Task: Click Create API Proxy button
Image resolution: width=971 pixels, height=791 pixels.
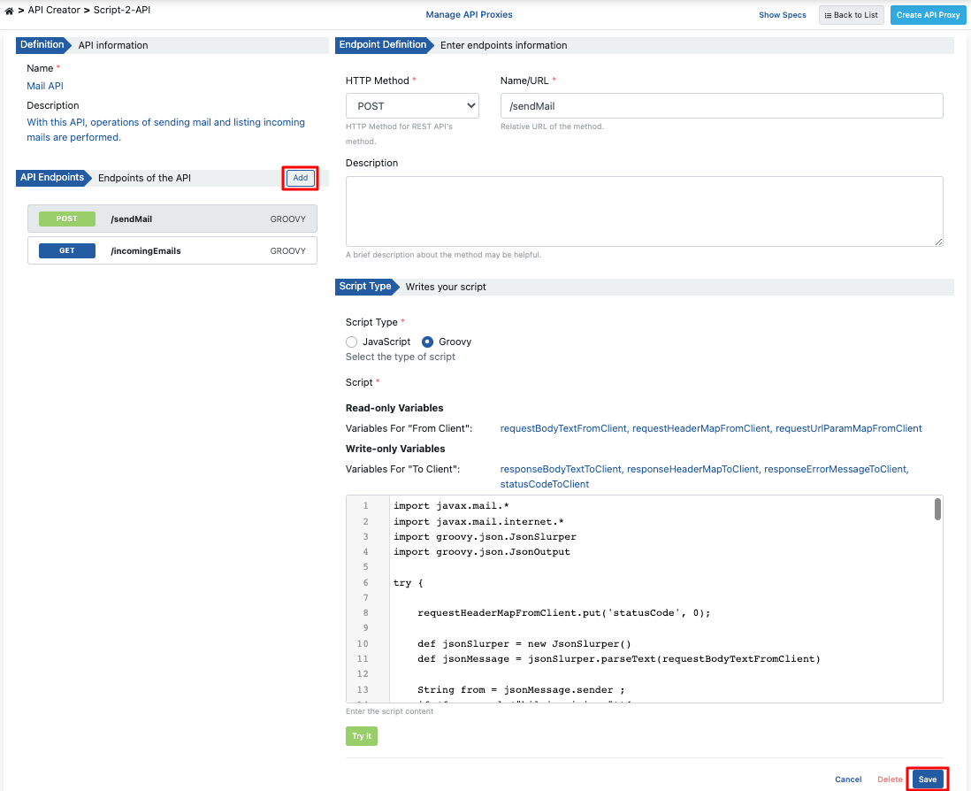Action: pos(928,15)
